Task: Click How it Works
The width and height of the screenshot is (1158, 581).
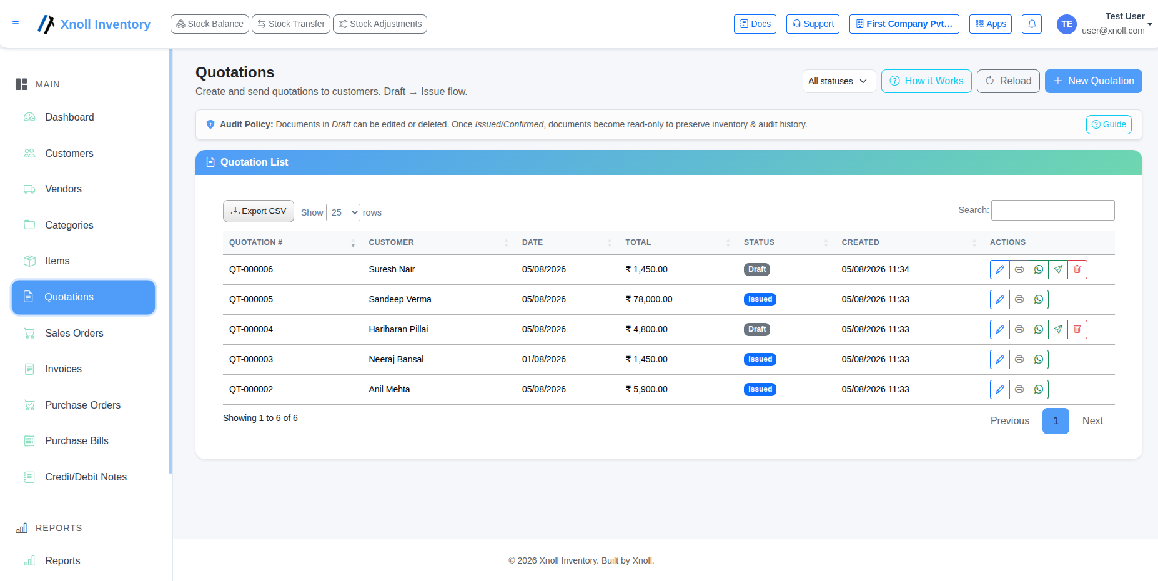Action: coord(926,81)
